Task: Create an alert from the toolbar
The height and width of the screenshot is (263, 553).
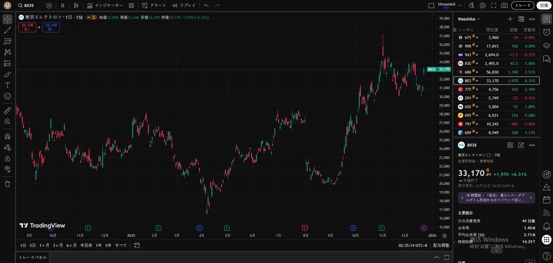Action: [154, 6]
